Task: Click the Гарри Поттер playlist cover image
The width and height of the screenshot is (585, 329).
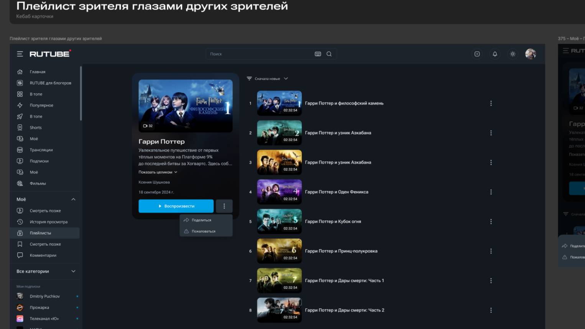Action: pos(186,106)
